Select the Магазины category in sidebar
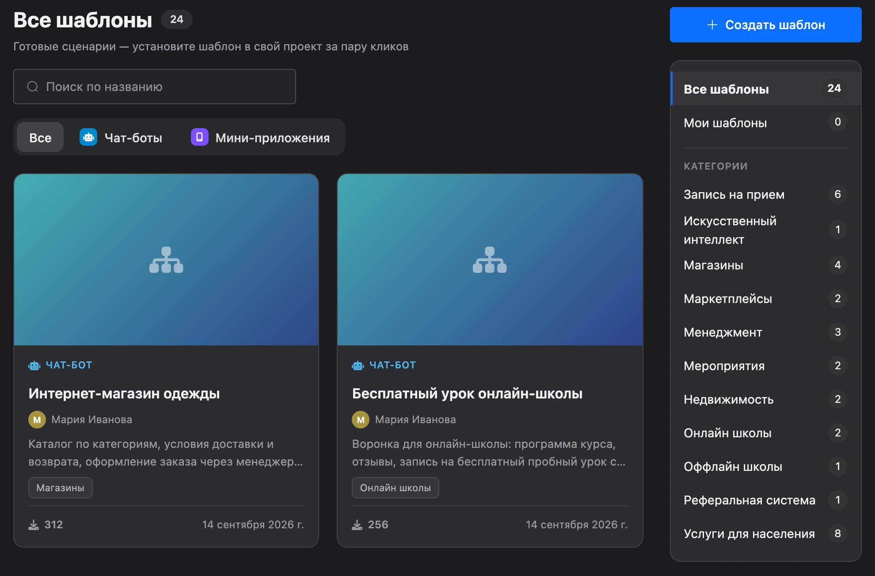The image size is (875, 576). pyautogui.click(x=765, y=265)
